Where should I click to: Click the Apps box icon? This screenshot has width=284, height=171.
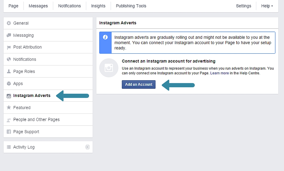coord(9,83)
